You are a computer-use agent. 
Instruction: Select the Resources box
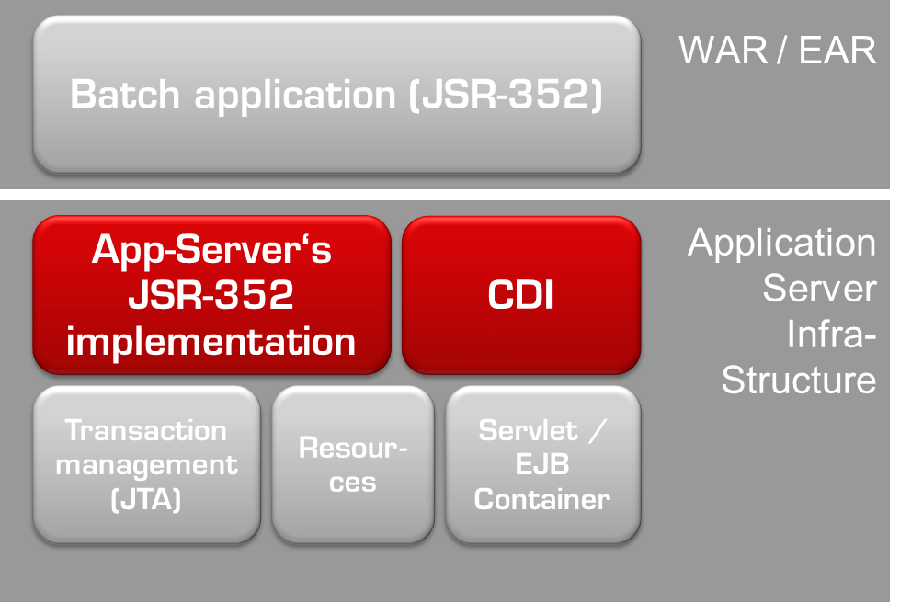(x=352, y=464)
